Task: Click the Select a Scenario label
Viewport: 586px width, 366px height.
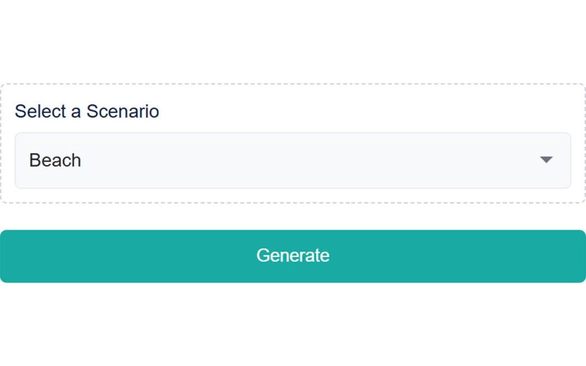Action: [87, 111]
